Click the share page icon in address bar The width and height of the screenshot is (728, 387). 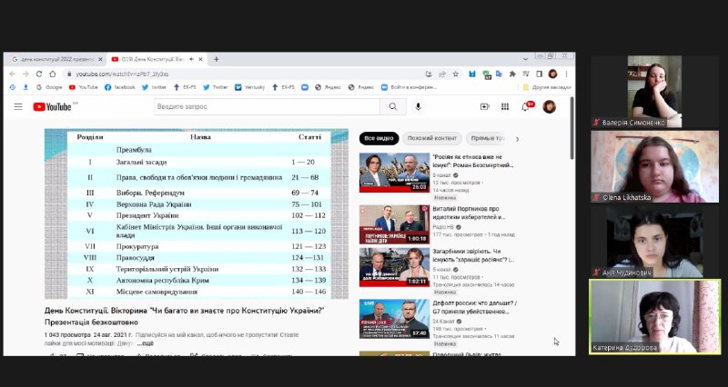pyautogui.click(x=442, y=74)
